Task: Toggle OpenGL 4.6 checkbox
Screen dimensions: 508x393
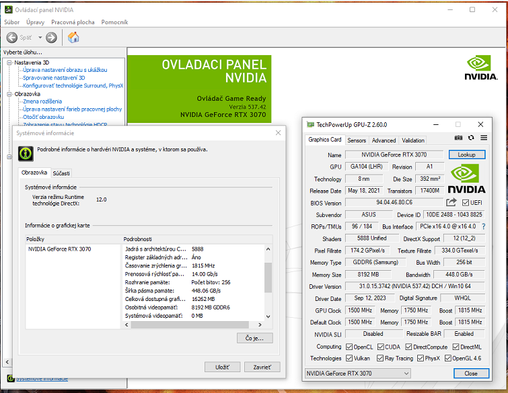Action: pyautogui.click(x=448, y=358)
